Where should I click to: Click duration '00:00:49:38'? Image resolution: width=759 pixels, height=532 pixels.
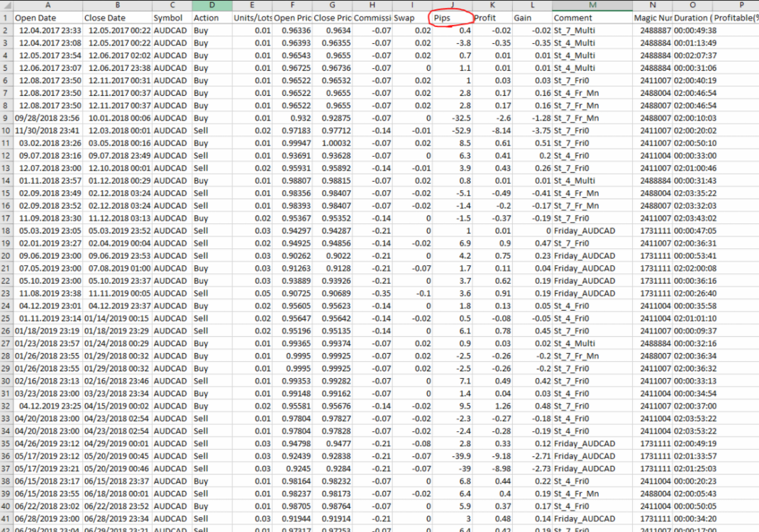(695, 31)
